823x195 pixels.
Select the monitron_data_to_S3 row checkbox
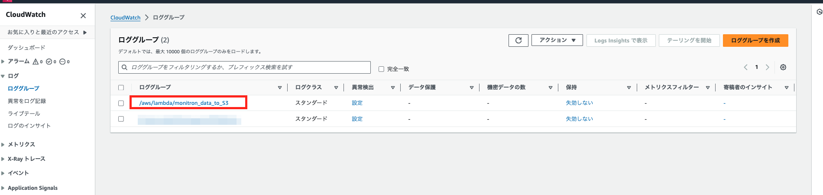[x=121, y=103]
